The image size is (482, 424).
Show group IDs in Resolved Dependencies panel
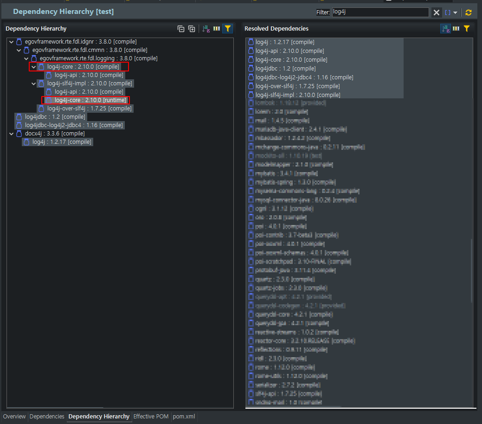(x=456, y=29)
